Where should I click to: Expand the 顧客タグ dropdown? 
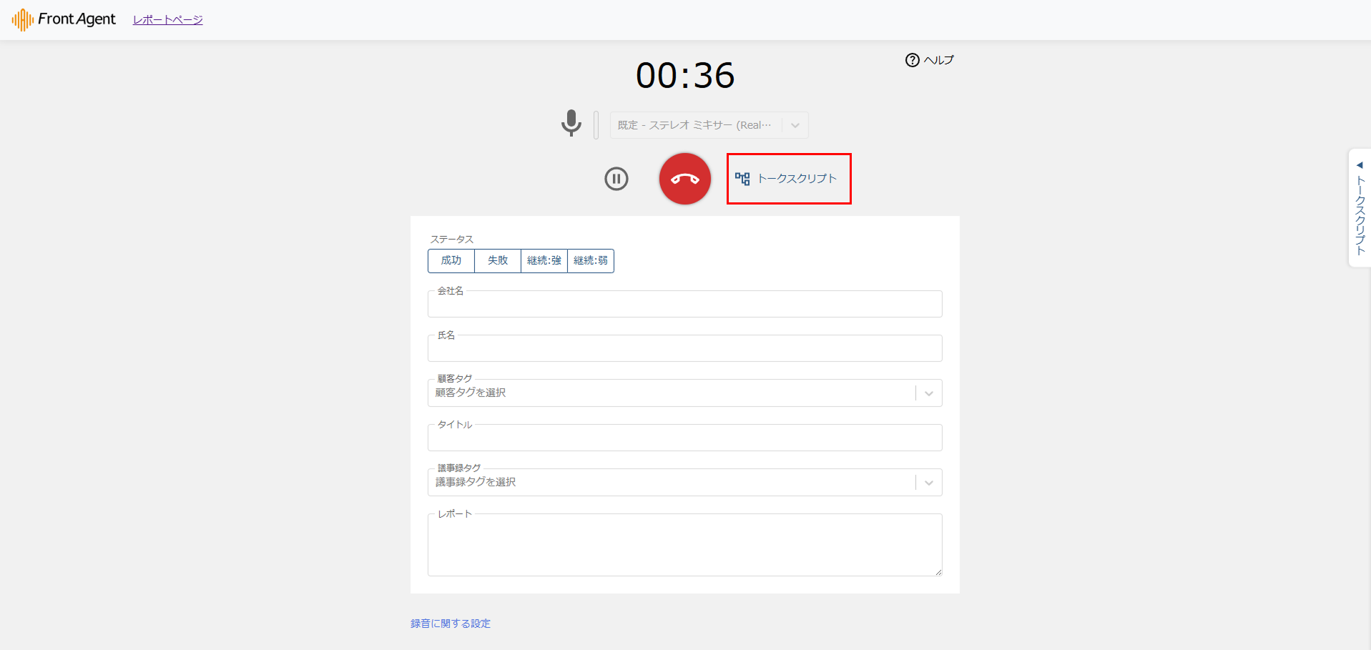928,393
